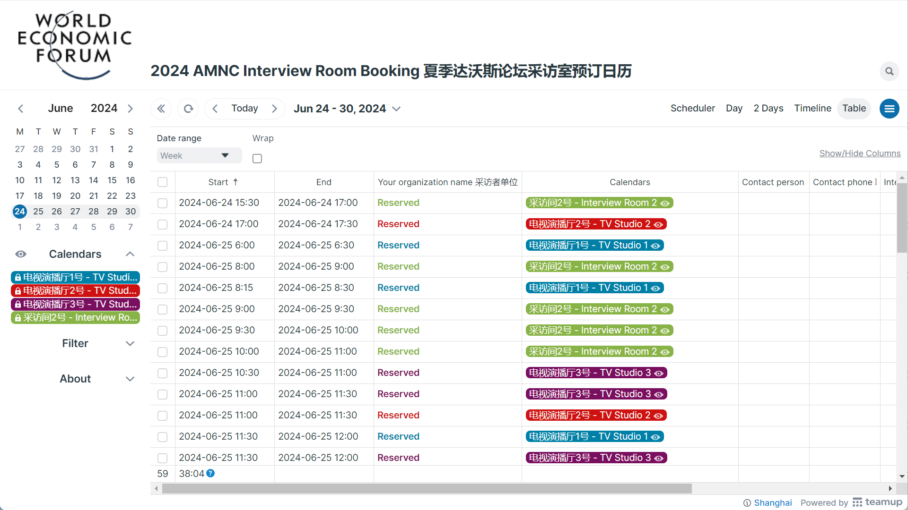Image resolution: width=908 pixels, height=510 pixels.
Task: Click June month label in mini calendar
Action: tap(61, 108)
